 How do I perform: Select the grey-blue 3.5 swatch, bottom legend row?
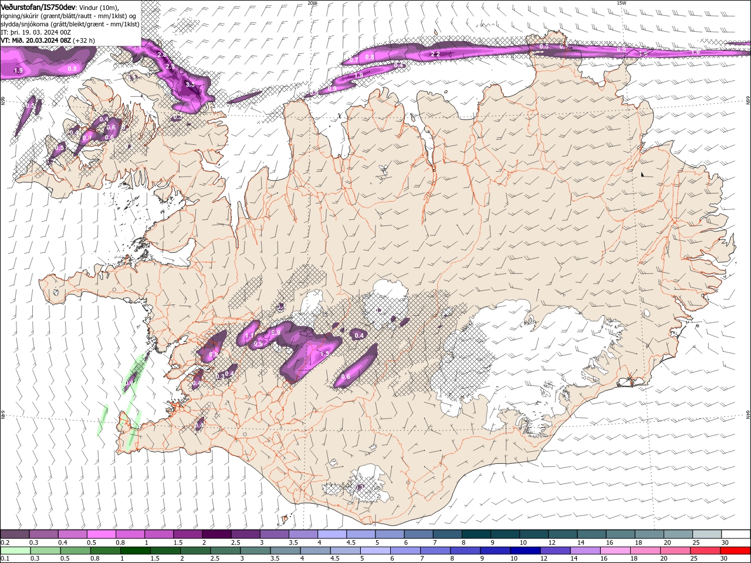pyautogui.click(x=285, y=551)
